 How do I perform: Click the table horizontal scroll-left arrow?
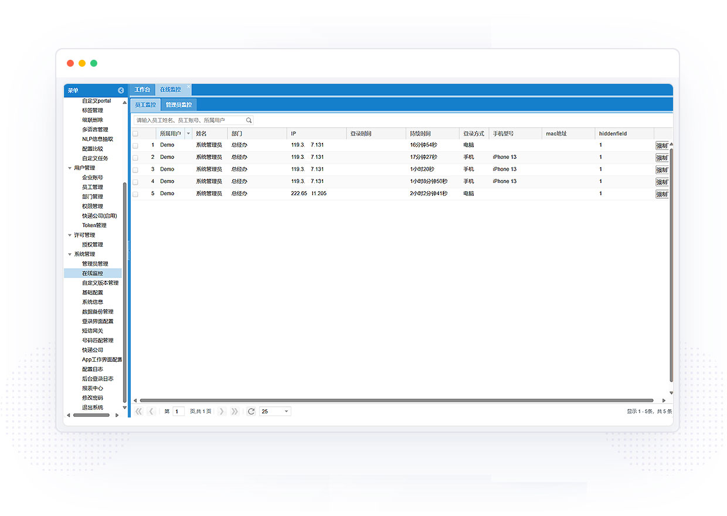coord(135,401)
